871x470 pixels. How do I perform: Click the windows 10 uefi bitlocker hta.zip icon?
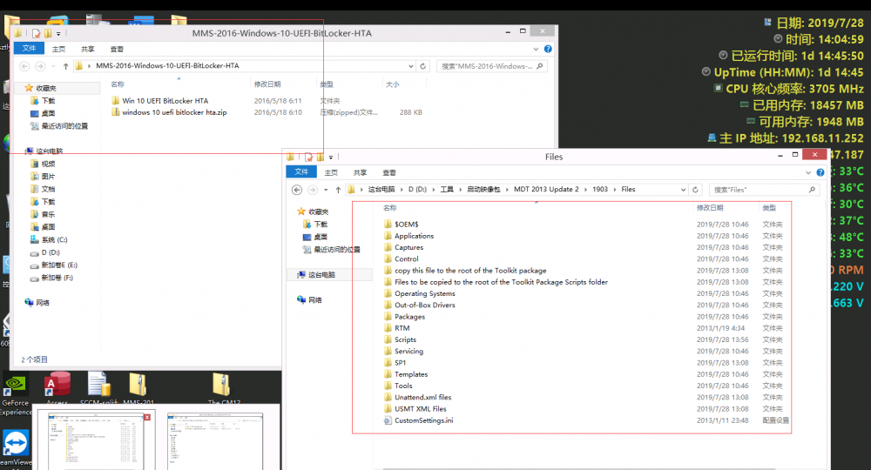[116, 112]
